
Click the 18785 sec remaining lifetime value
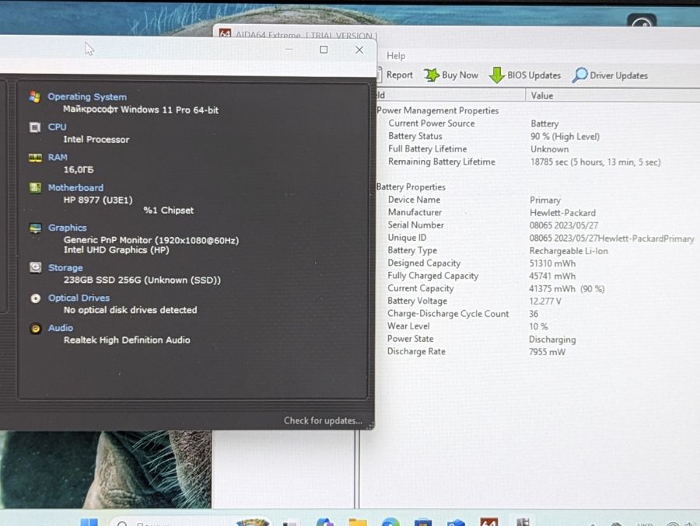coord(596,162)
